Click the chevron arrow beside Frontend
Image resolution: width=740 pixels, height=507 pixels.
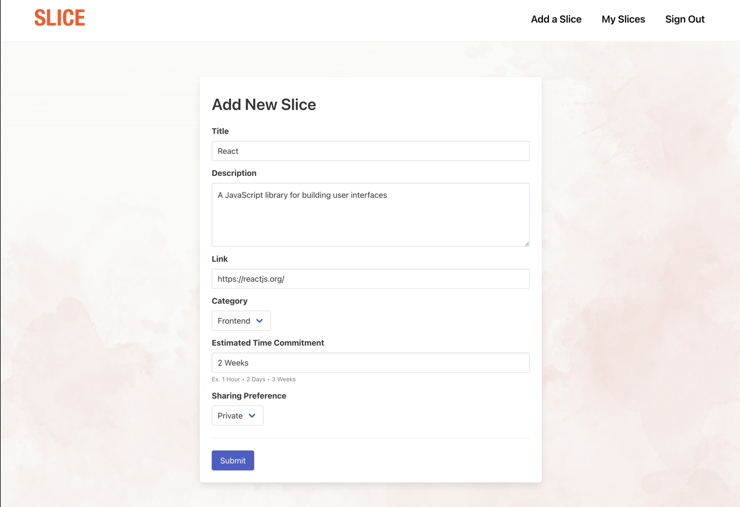click(259, 321)
